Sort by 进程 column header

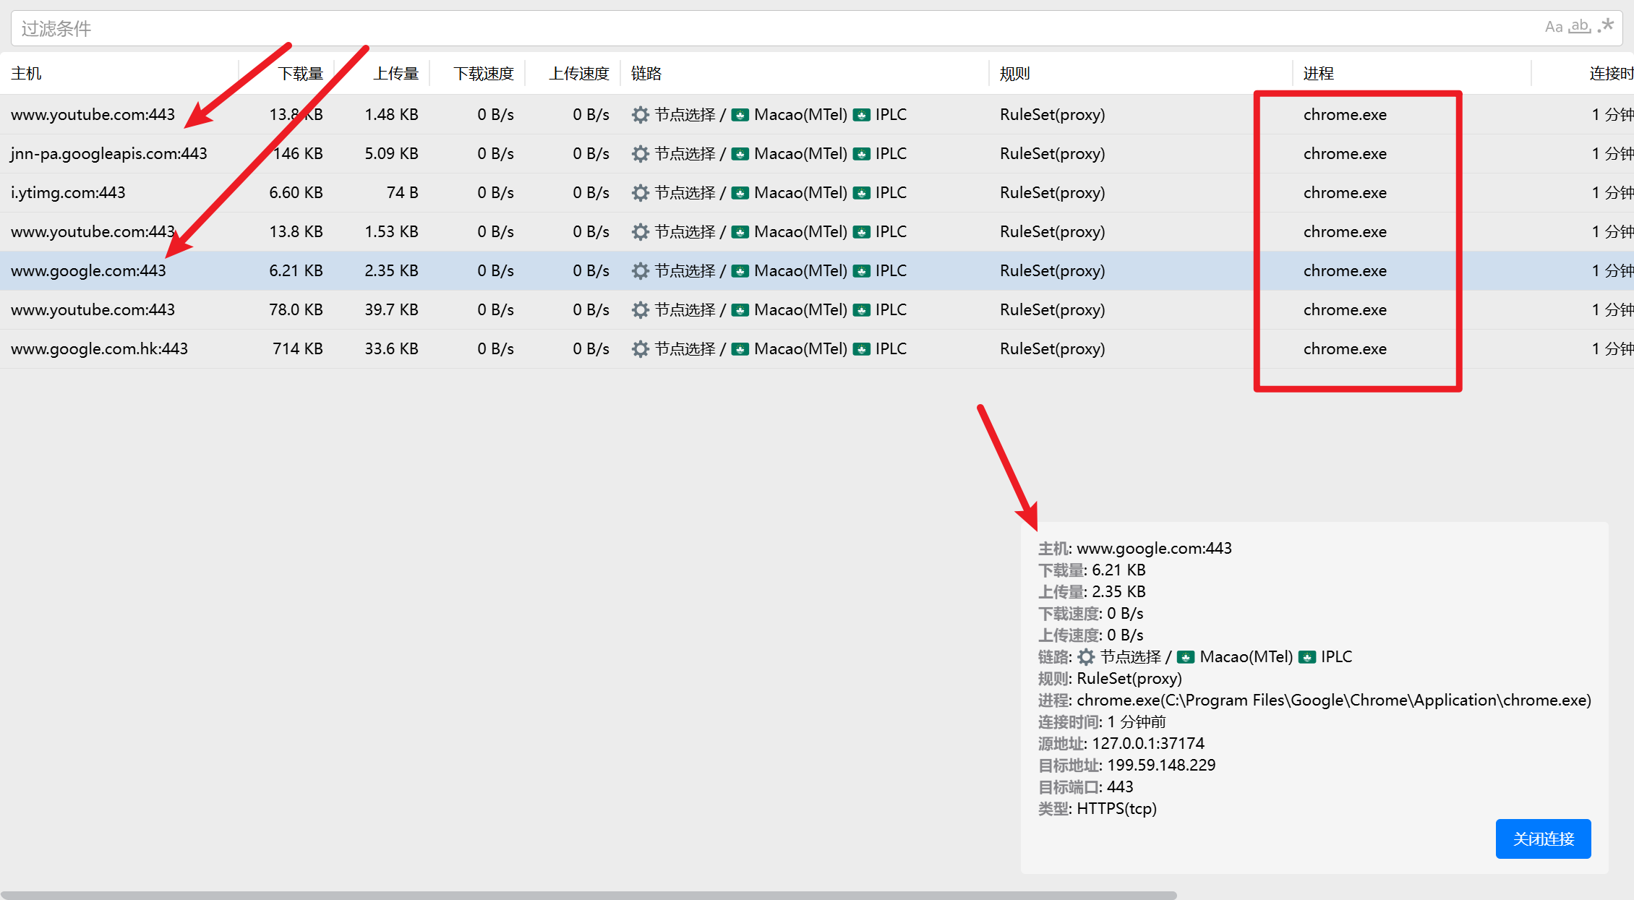pos(1319,73)
